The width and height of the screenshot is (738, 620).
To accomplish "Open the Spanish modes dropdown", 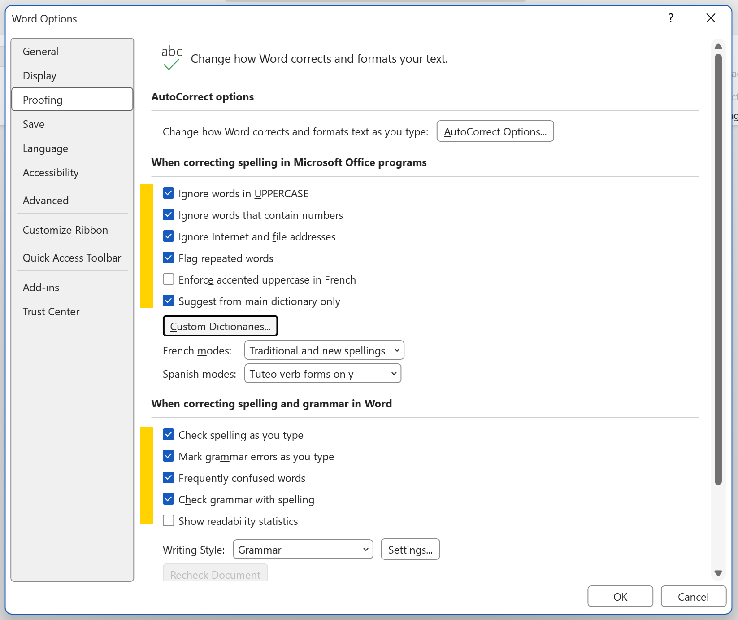I will 323,374.
